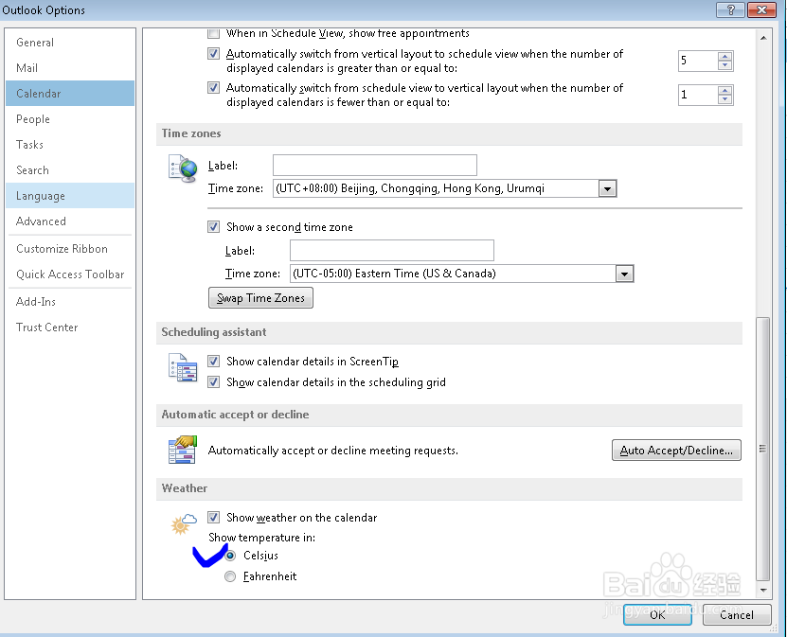Open the primary Time zone dropdown for Beijing
The height and width of the screenshot is (637, 787).
point(607,188)
